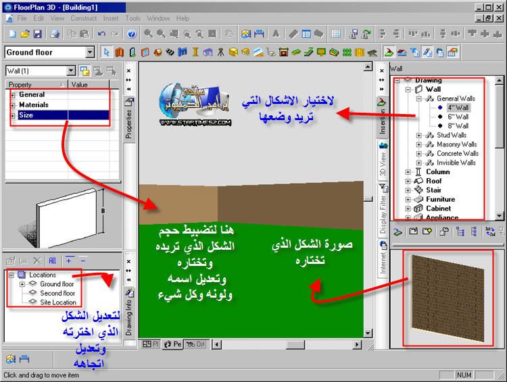Open the Construct menu
This screenshot has width=507, height=382.
[84, 18]
